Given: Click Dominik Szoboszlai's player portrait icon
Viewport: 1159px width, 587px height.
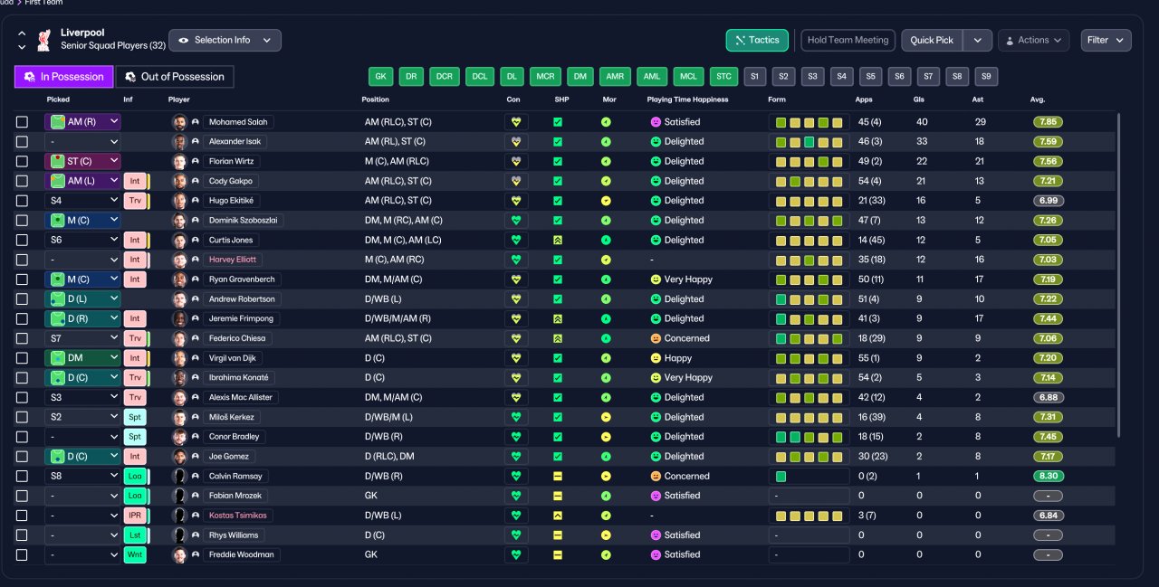Looking at the screenshot, I should [179, 221].
